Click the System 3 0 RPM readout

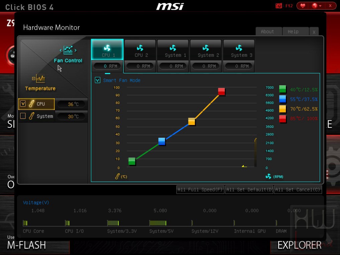(239, 66)
